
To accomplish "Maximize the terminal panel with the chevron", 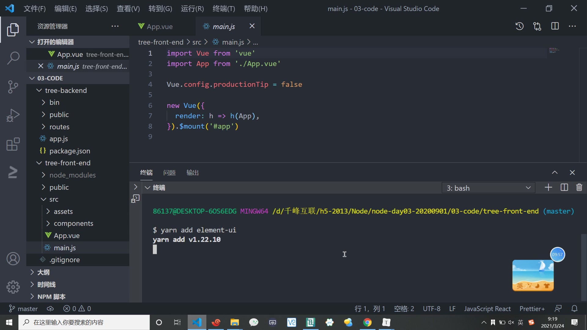I will click(x=554, y=172).
